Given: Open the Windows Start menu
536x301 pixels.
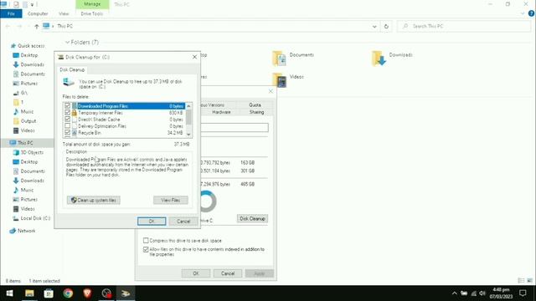Looking at the screenshot, I should 9,293.
